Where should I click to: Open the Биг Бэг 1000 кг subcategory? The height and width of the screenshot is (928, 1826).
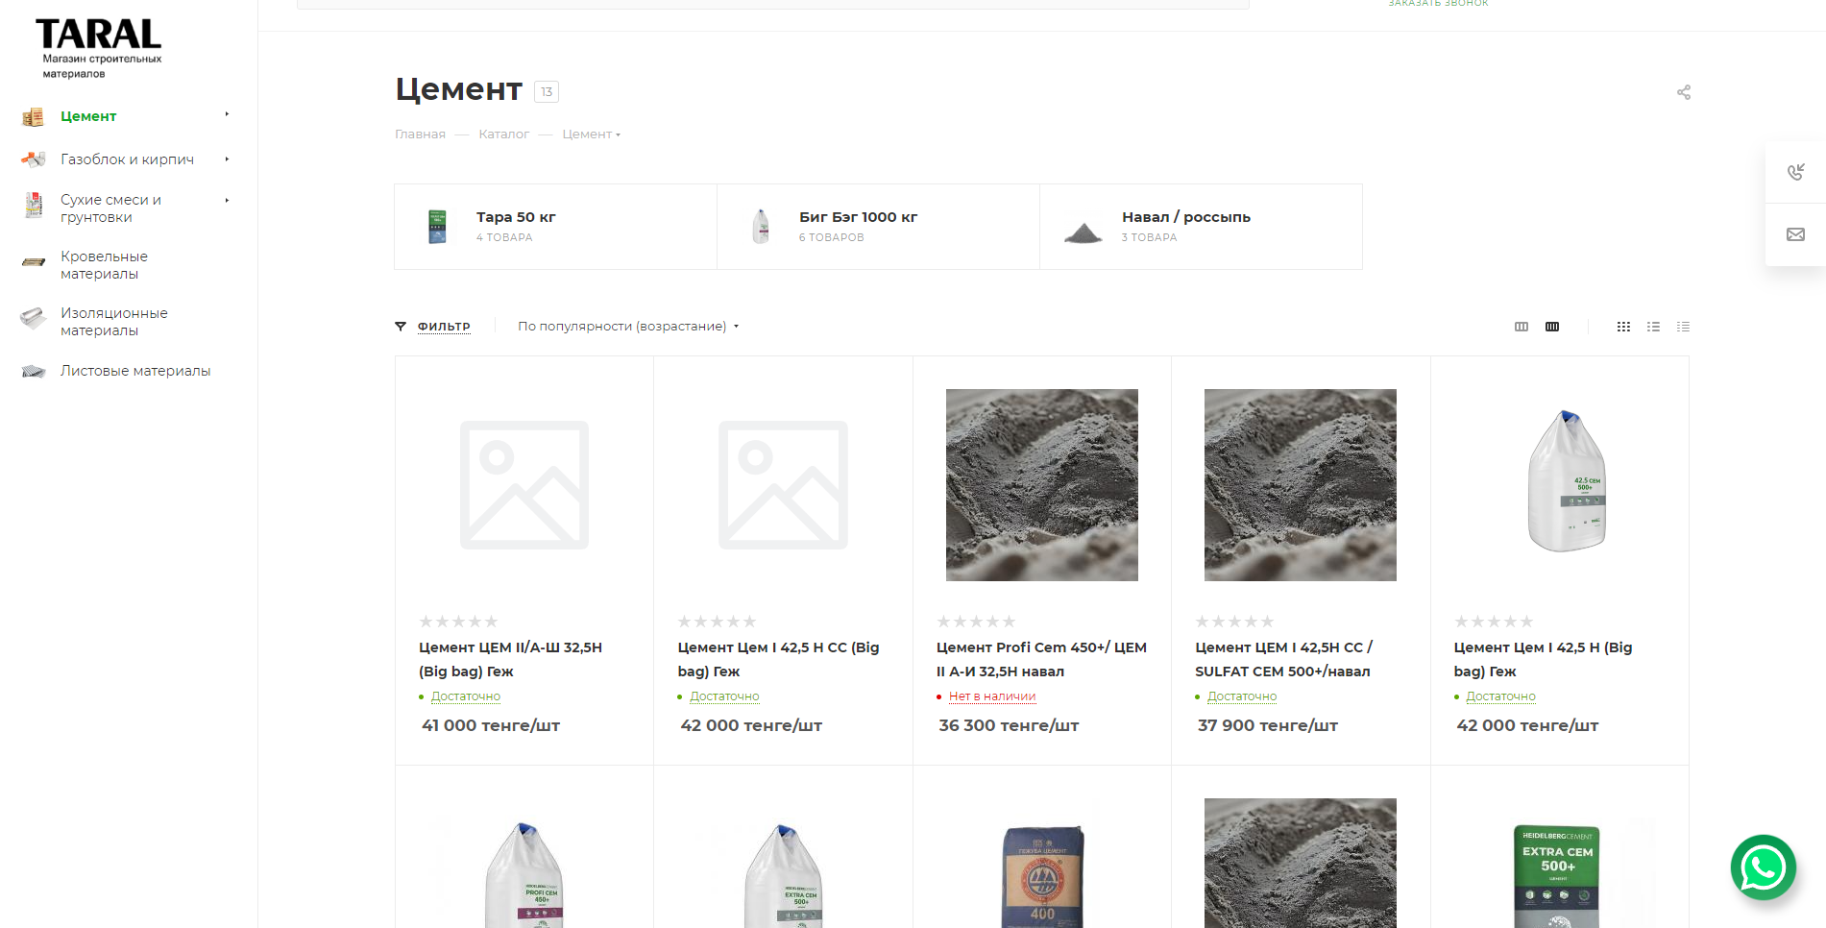coord(858,217)
